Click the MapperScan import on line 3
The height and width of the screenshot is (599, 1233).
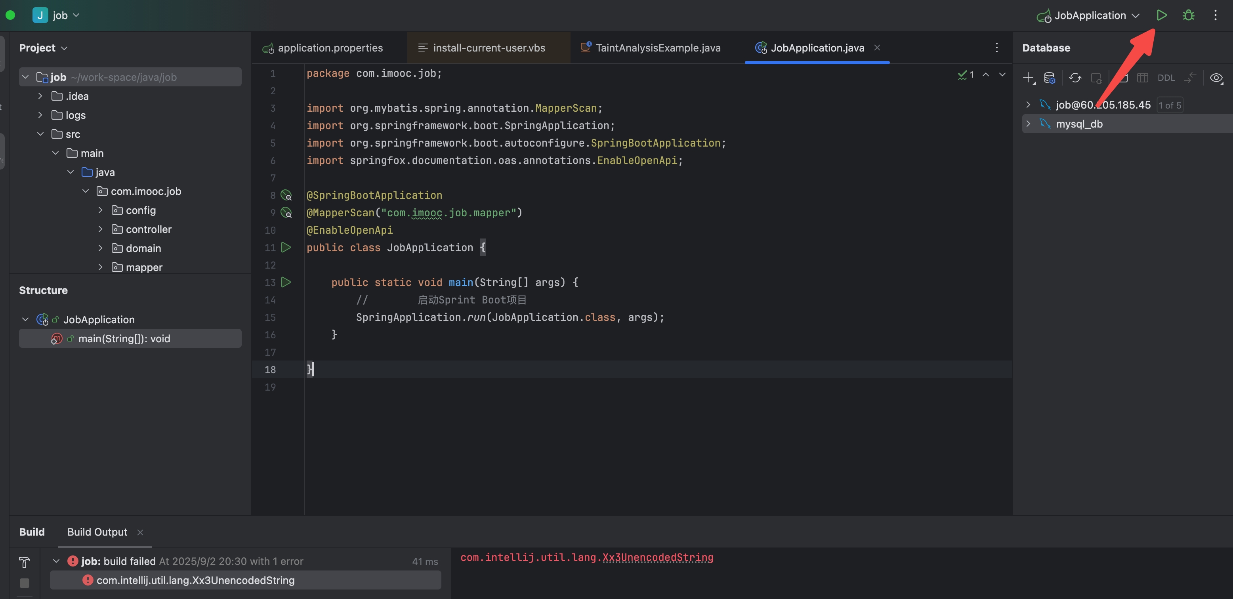click(x=566, y=108)
